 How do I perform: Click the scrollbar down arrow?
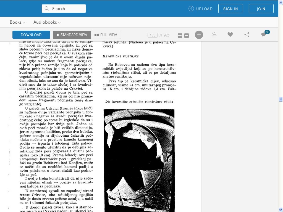[281, 210]
